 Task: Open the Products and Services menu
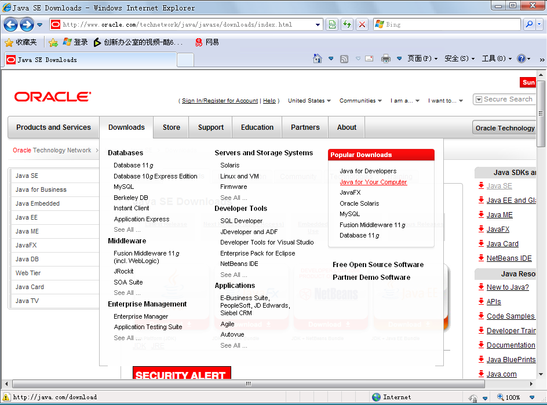[x=53, y=127]
